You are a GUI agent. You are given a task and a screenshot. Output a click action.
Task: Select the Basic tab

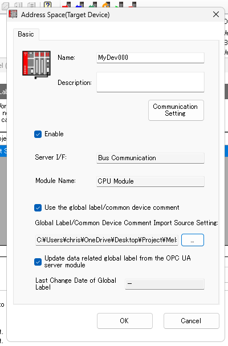[x=26, y=34]
